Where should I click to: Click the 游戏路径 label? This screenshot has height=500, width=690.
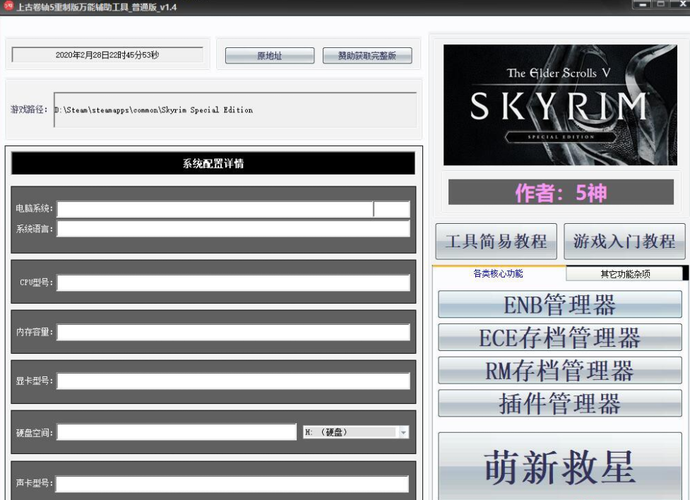29,109
